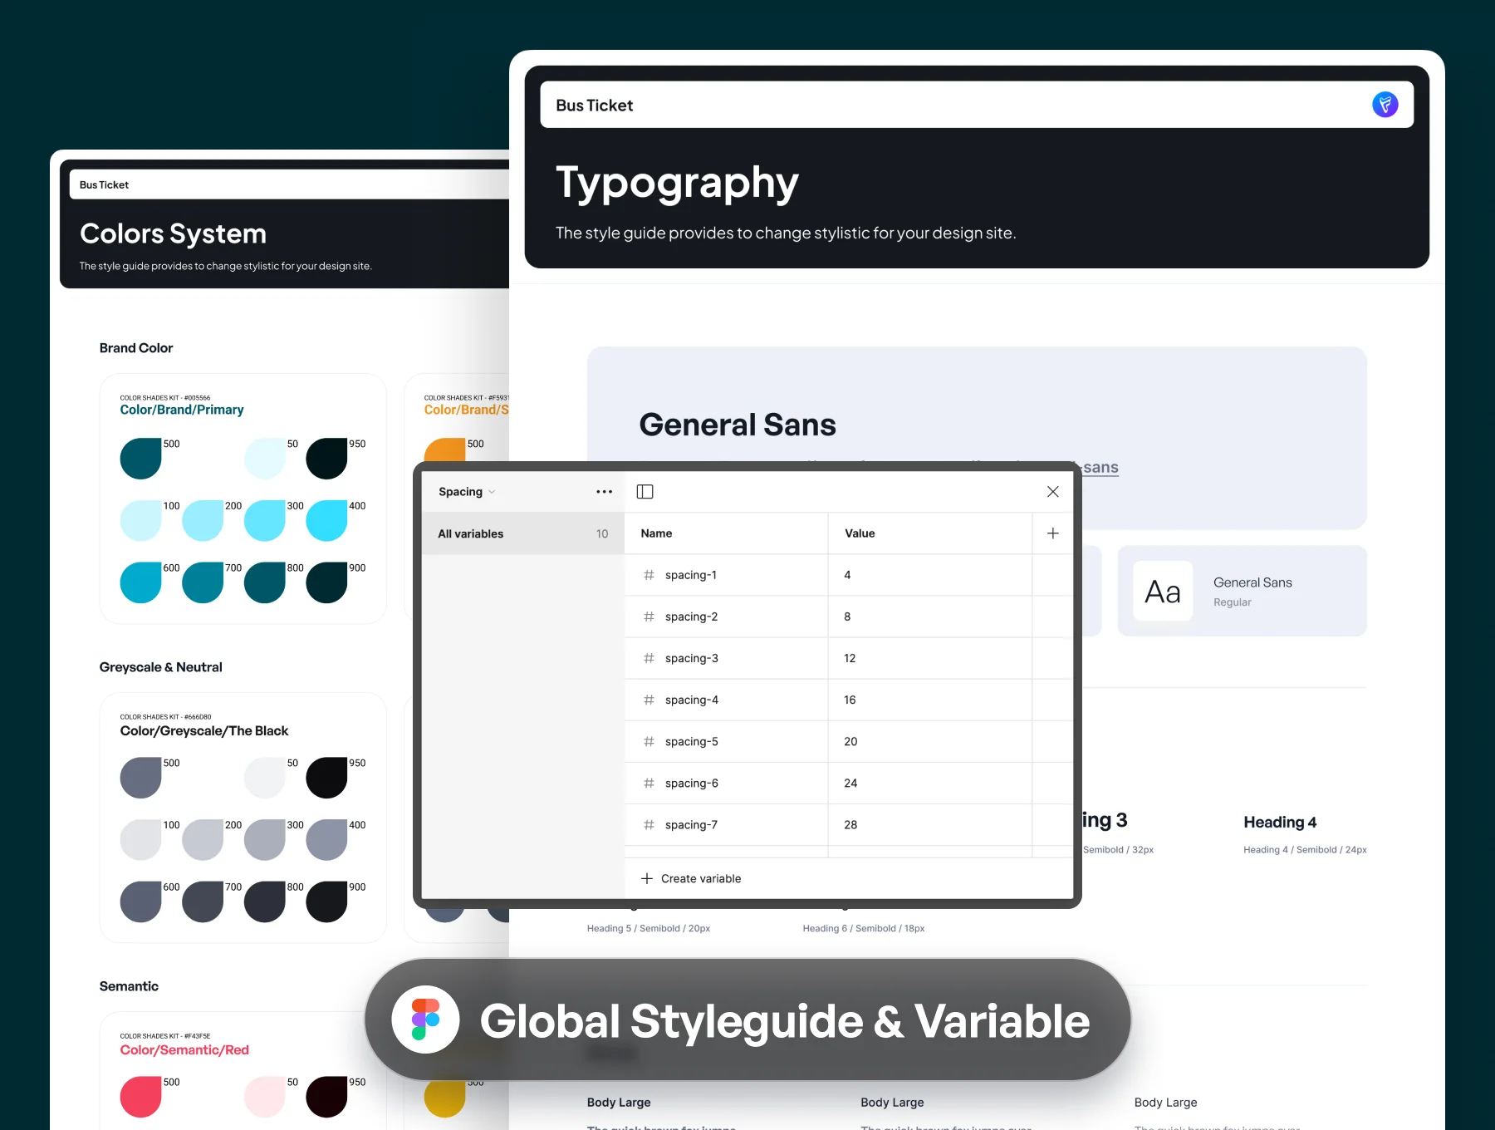
Task: Toggle the sidebar panel icon
Action: click(645, 492)
